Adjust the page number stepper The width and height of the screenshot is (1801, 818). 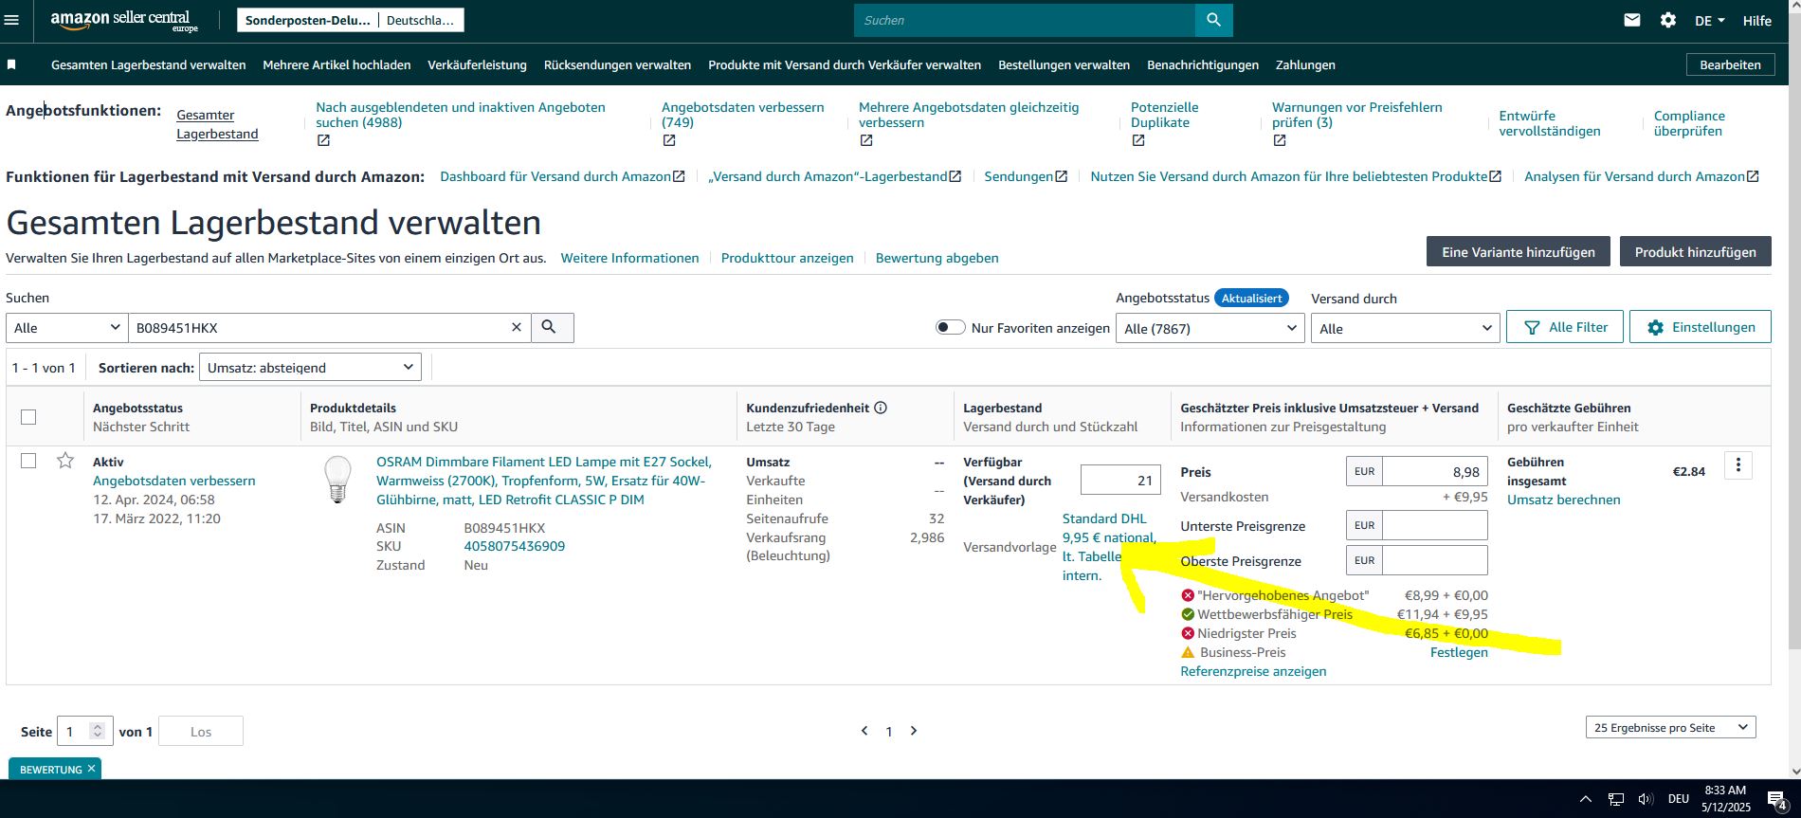tap(97, 731)
